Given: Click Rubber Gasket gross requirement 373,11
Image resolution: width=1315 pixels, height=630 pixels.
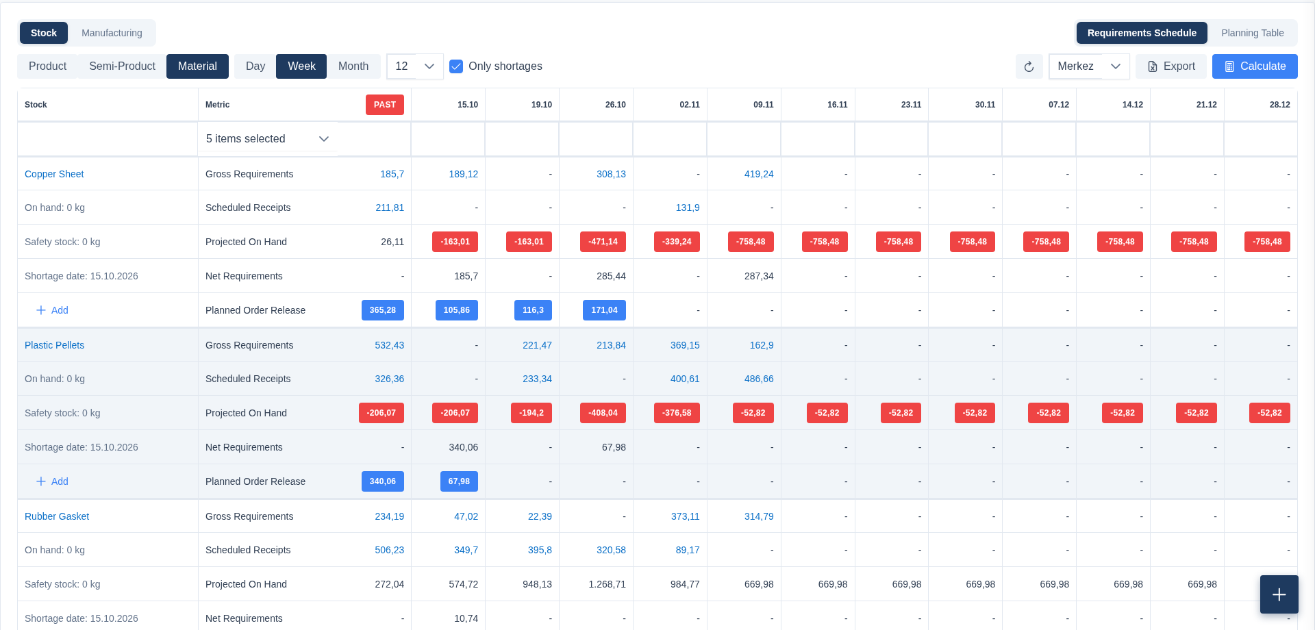Looking at the screenshot, I should tap(685, 516).
